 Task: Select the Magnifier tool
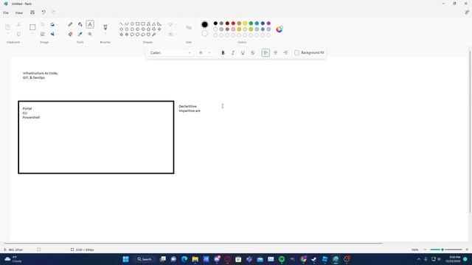[90, 35]
